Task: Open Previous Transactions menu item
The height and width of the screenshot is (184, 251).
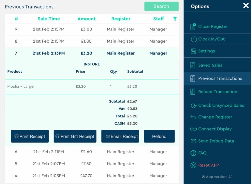Action: click(220, 79)
